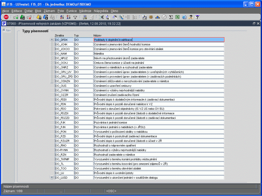The height and width of the screenshot is (196, 262).
Task: Click the Název field 'Podklady k doplnění kvalifikace'
Action: click(159, 40)
